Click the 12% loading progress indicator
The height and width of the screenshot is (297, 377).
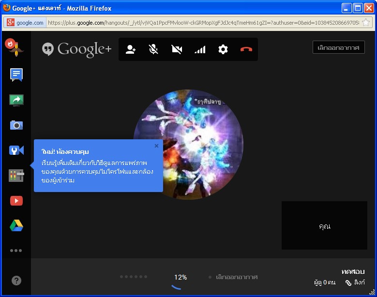[181, 277]
